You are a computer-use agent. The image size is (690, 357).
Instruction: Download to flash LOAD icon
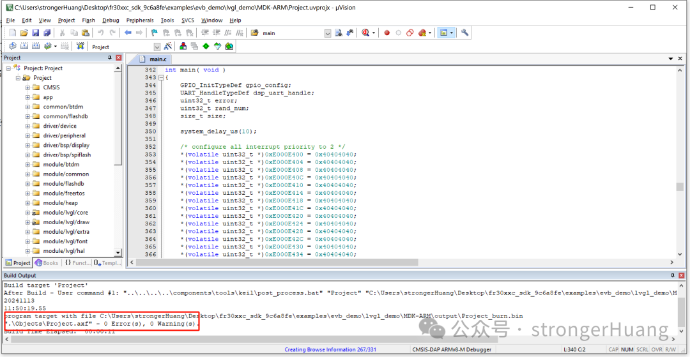[x=80, y=46]
